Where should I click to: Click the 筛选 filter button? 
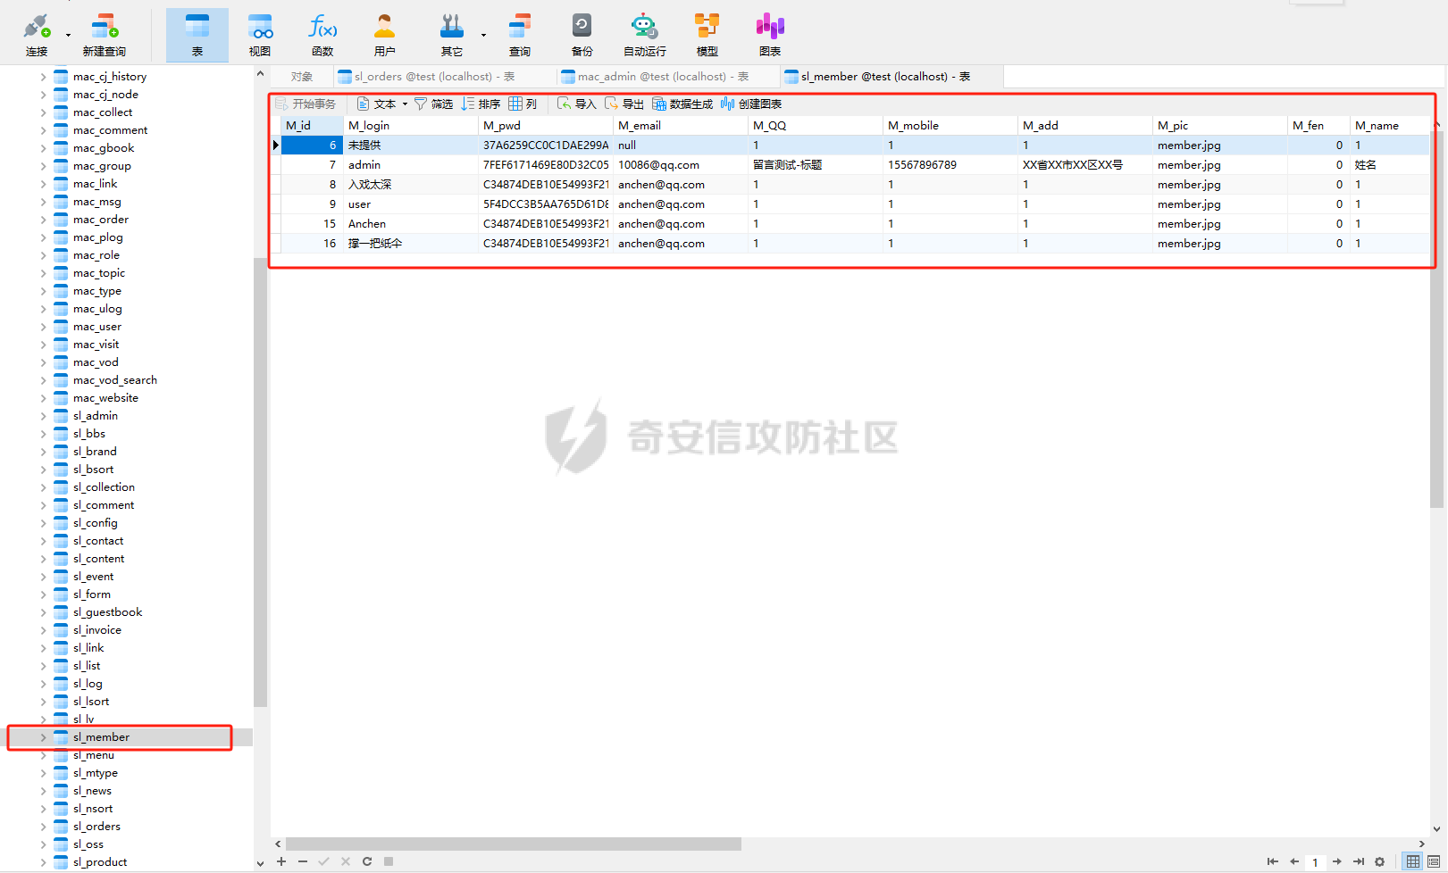[433, 104]
